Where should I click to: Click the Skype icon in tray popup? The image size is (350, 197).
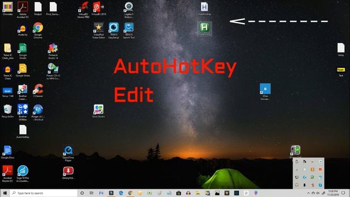[x=320, y=185]
